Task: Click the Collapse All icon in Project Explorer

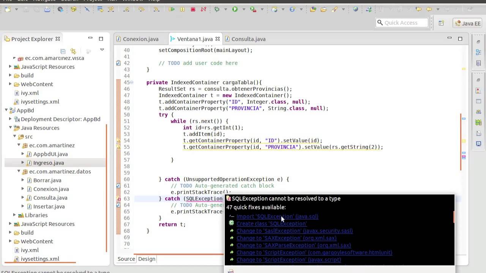Action: click(x=63, y=51)
